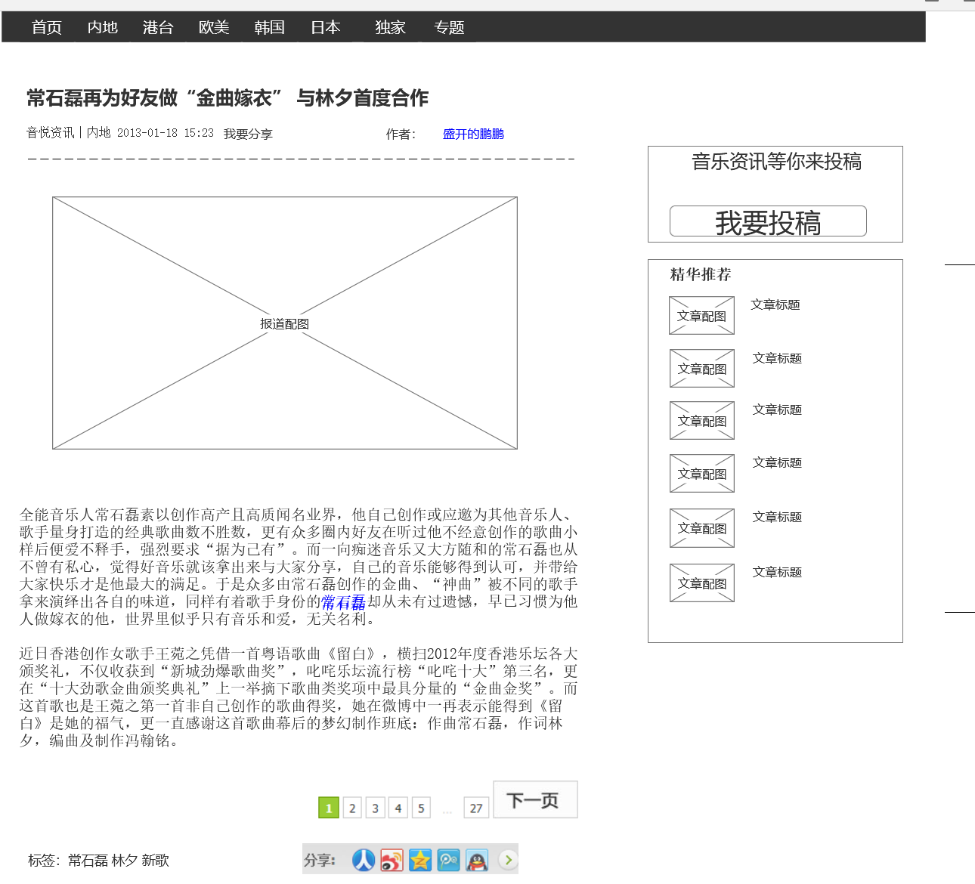Click the 常石磊 tag
The height and width of the screenshot is (884, 975).
[x=88, y=861]
